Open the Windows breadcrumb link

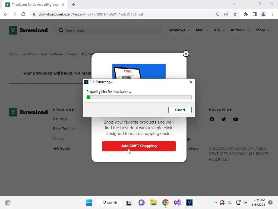[29, 54]
